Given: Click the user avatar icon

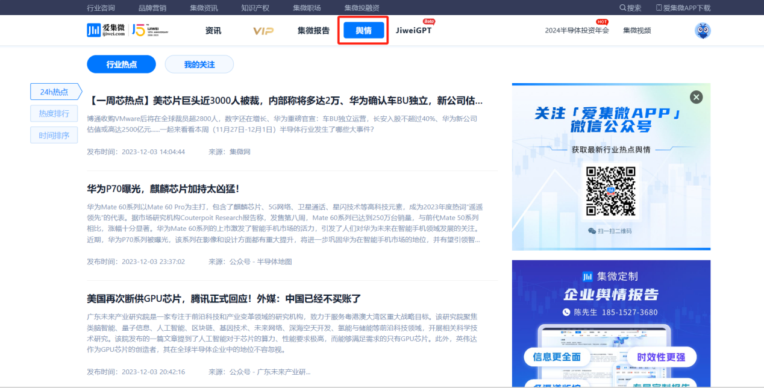Looking at the screenshot, I should [703, 30].
